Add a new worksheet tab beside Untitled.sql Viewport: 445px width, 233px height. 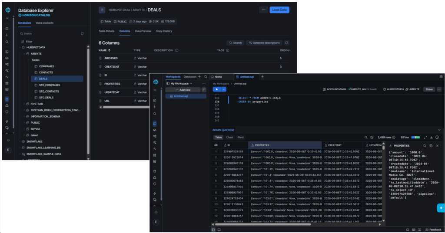click(x=262, y=76)
